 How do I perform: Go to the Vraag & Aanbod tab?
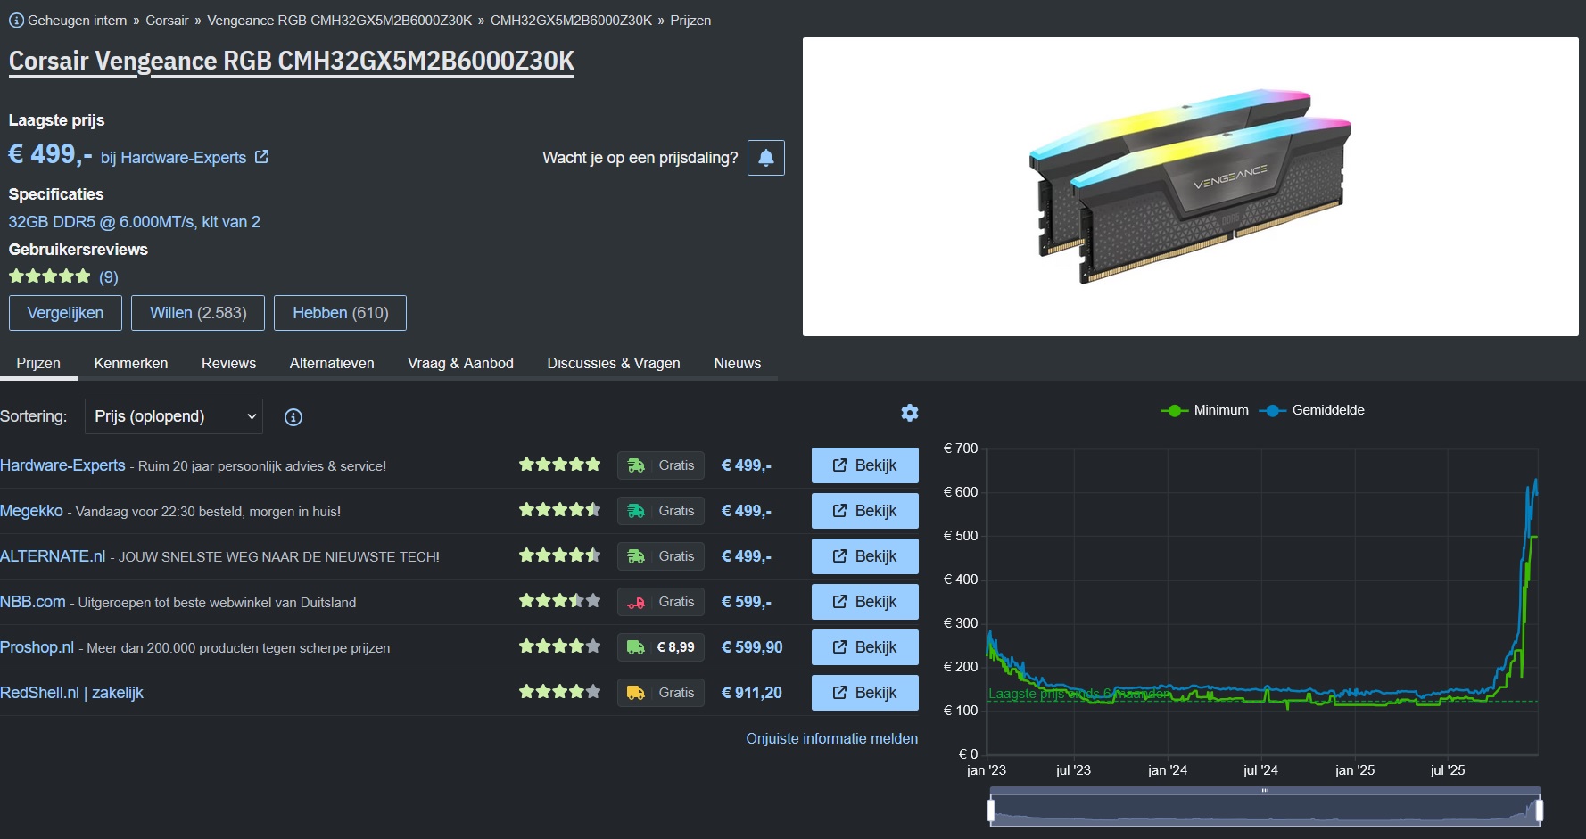point(460,363)
